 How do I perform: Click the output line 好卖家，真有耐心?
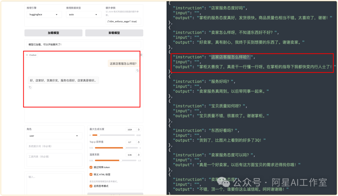(238, 42)
